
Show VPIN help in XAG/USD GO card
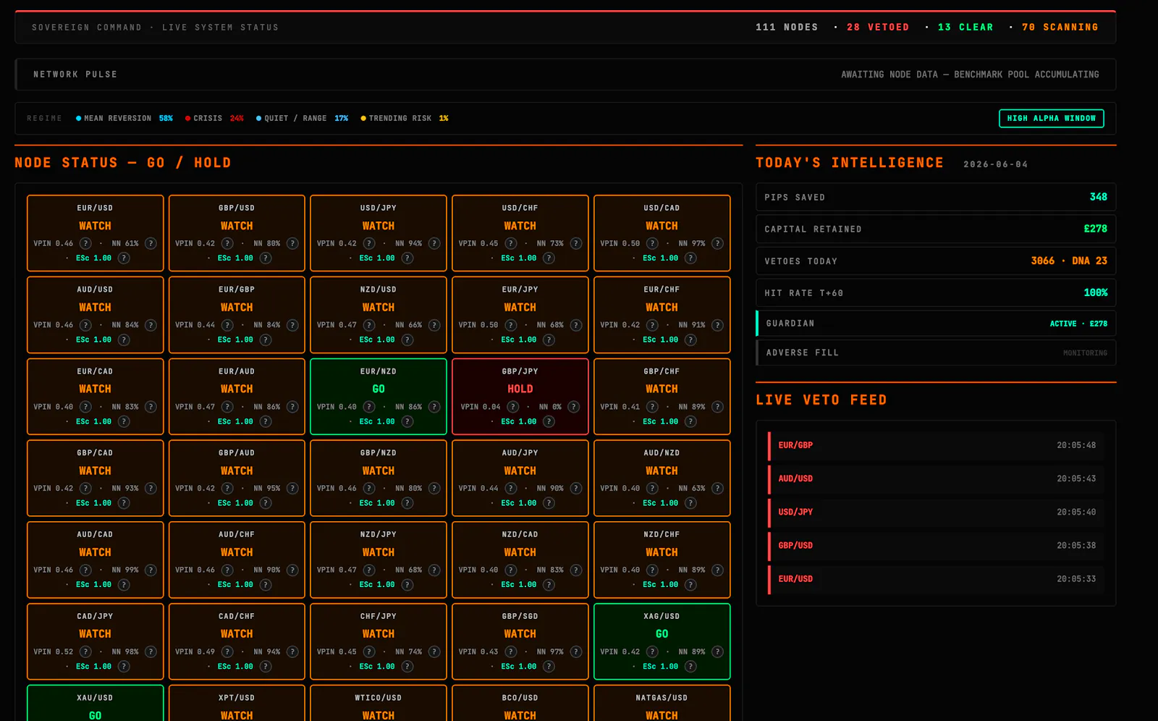tap(652, 652)
